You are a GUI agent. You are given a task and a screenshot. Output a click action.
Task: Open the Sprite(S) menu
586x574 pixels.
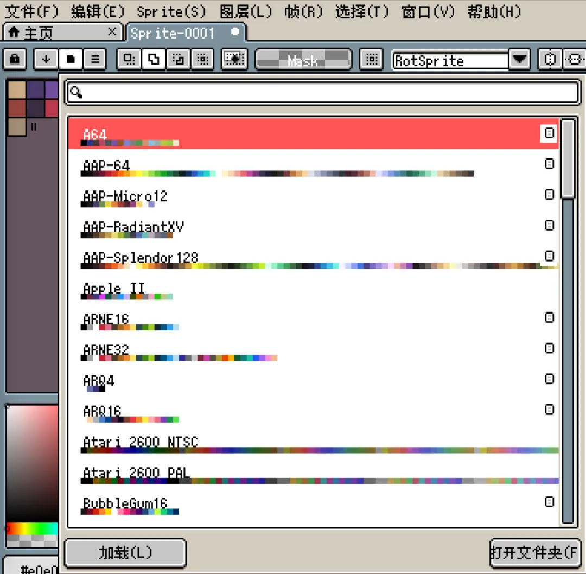click(x=171, y=11)
